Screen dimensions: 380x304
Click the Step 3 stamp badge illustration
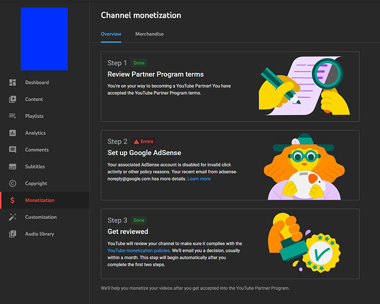tap(304, 243)
